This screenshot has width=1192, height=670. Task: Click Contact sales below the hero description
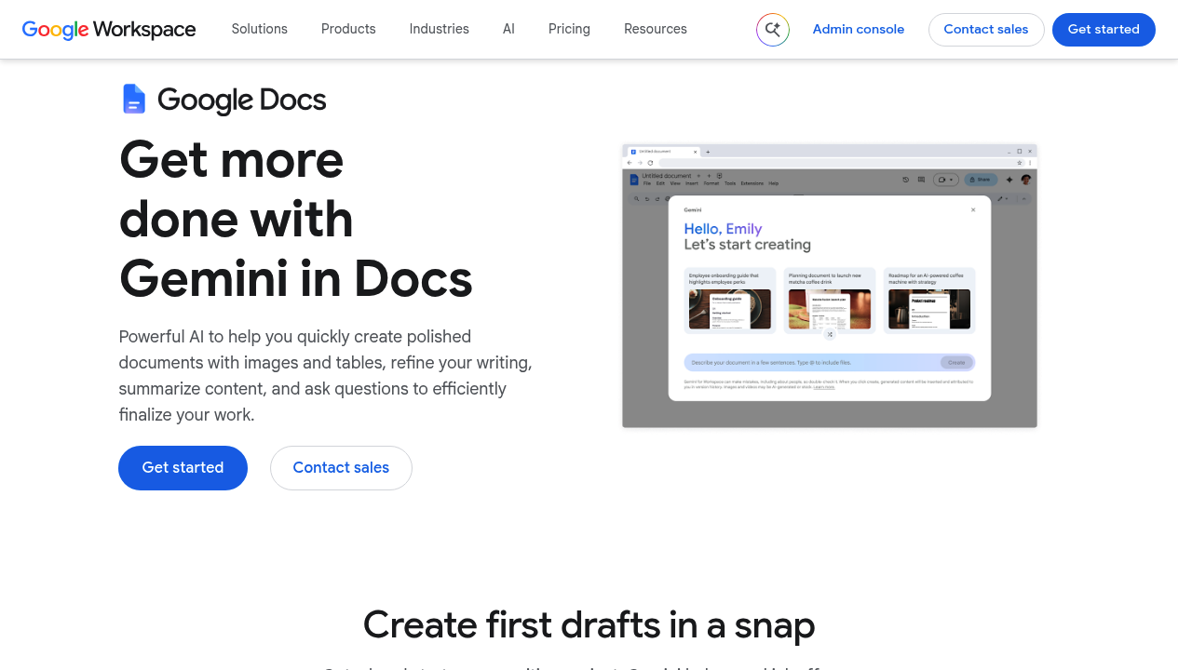tap(341, 468)
